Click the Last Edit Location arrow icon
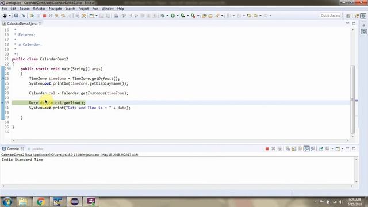Image resolution: width=368 pixels, height=207 pixels. coord(249,16)
